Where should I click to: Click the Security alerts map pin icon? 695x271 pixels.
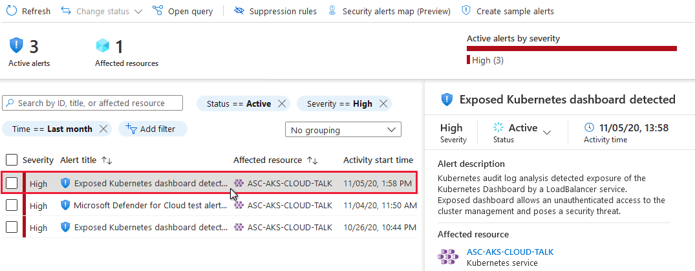click(x=332, y=11)
